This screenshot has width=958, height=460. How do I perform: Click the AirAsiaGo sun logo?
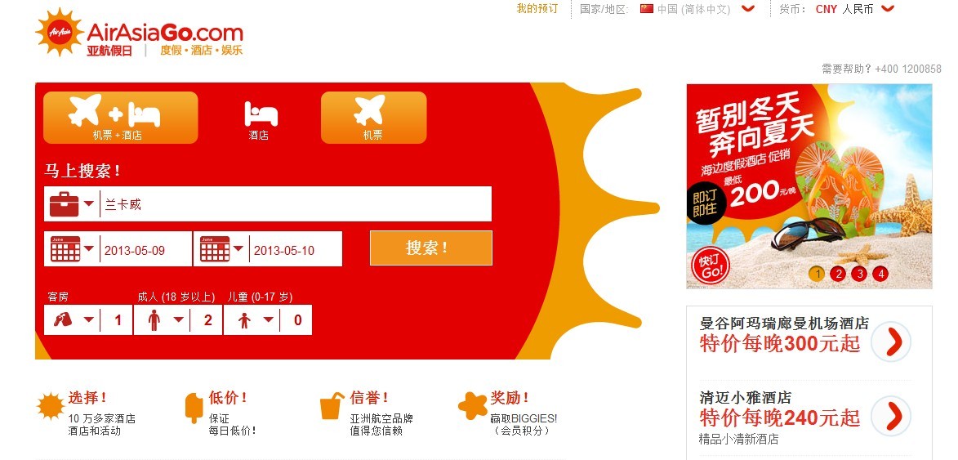(x=60, y=33)
